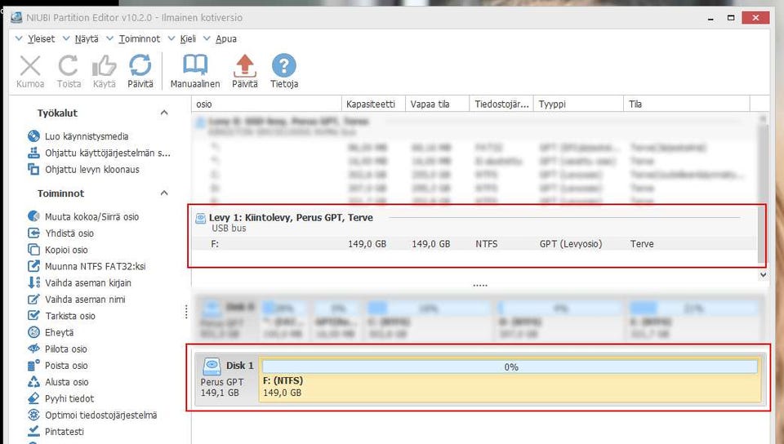Click the Eheytä defragment icon

coord(33,331)
